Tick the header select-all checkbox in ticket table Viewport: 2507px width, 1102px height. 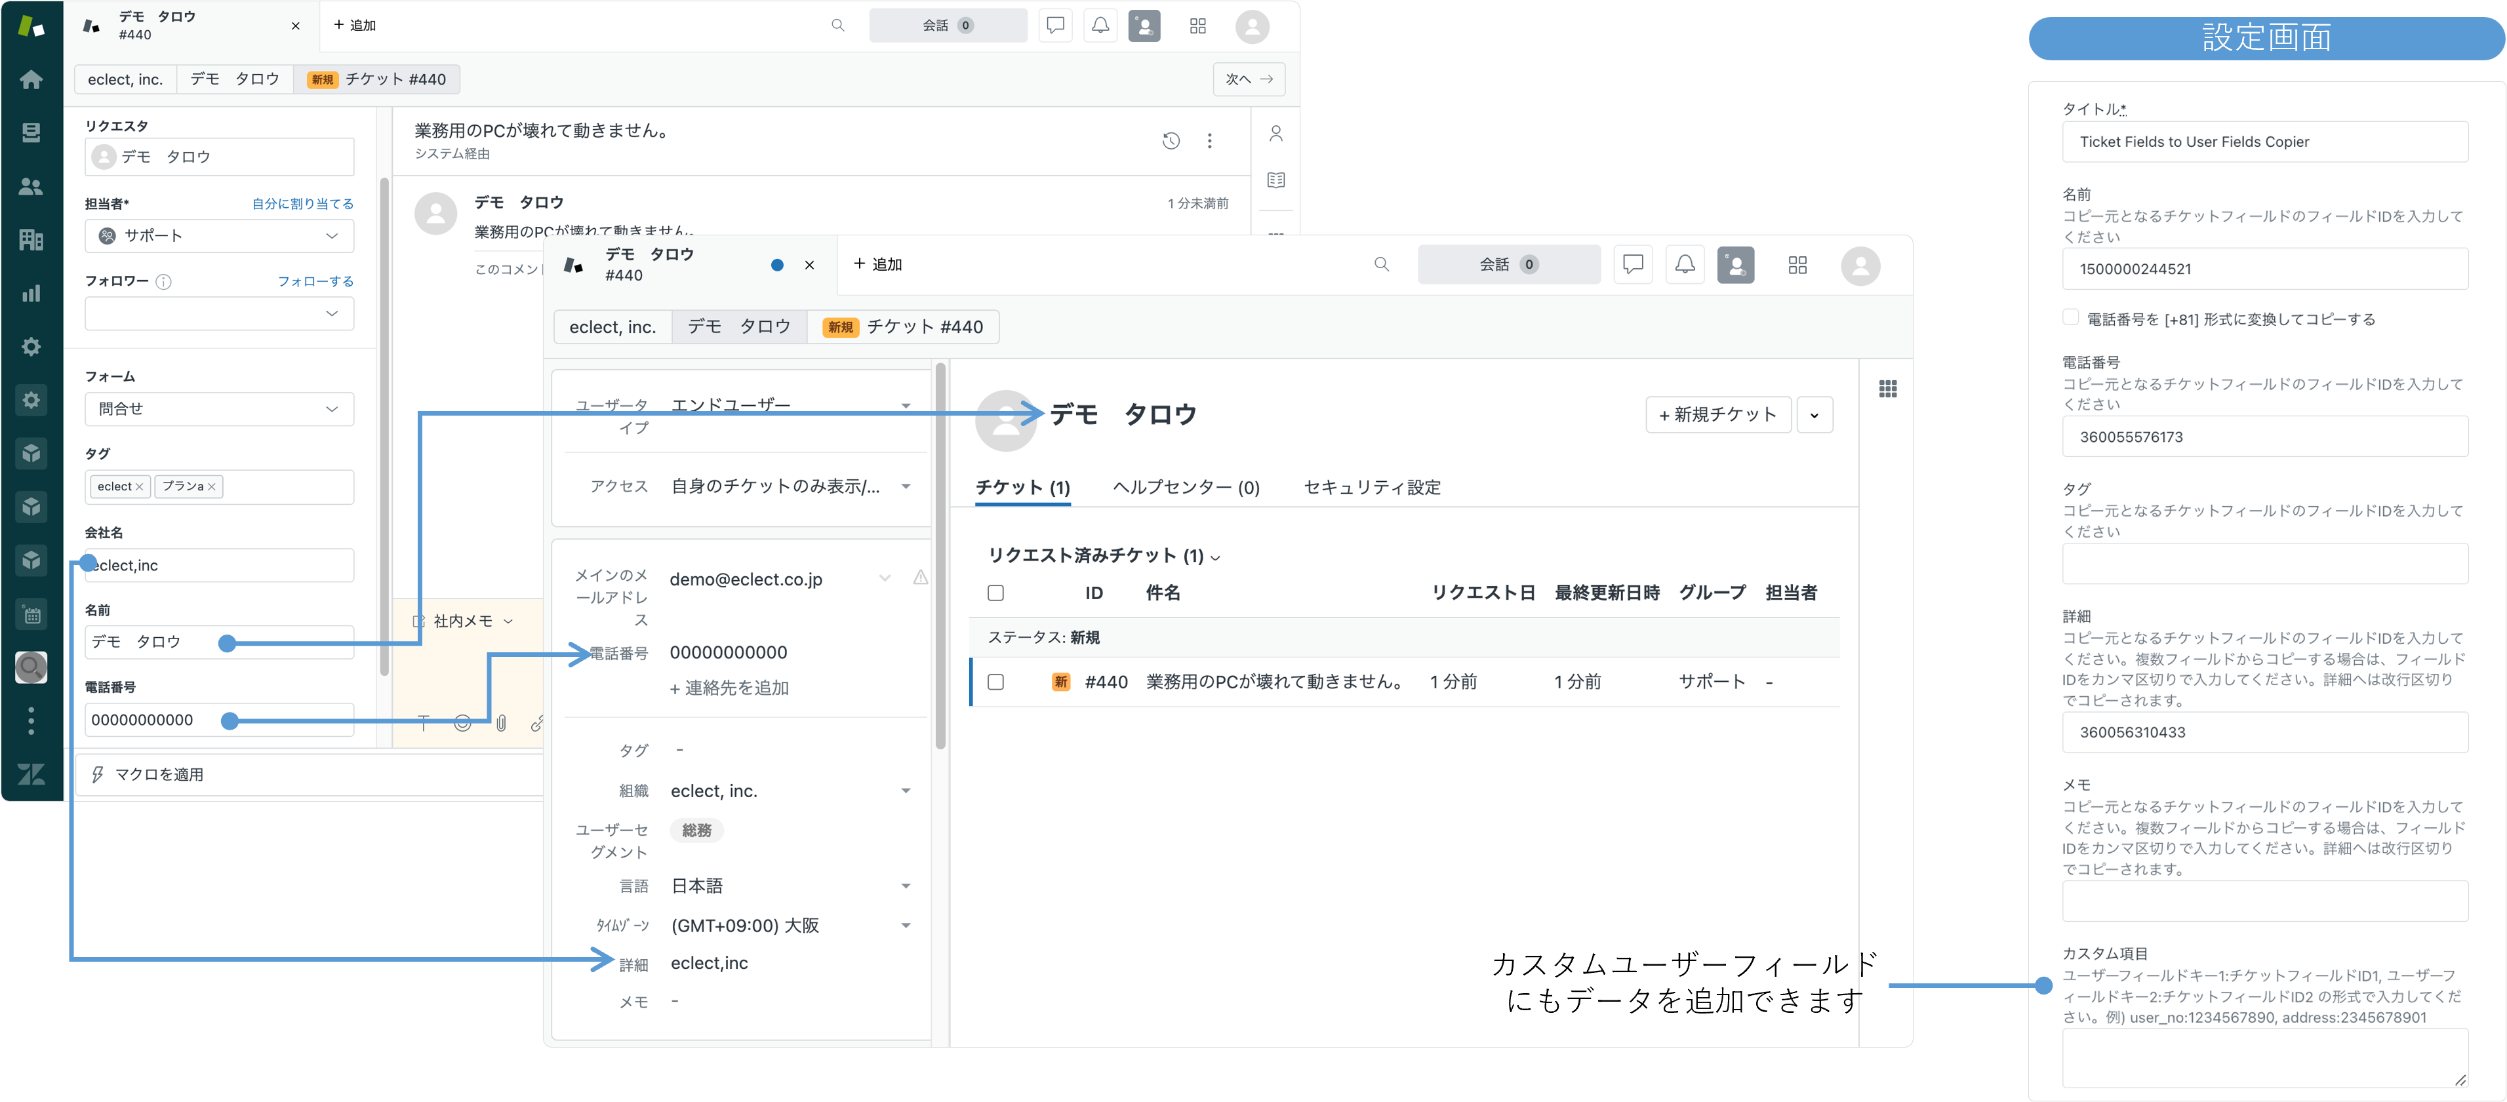[x=995, y=593]
